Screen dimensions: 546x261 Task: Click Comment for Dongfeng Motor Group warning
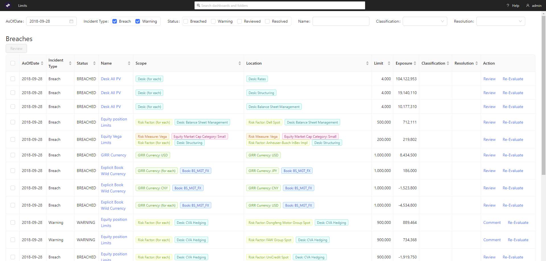pyautogui.click(x=492, y=222)
